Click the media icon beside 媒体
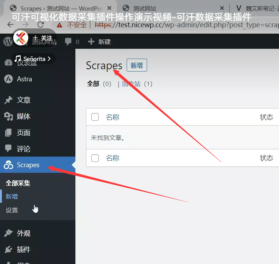Screen dimensions: 279x264 (8, 116)
